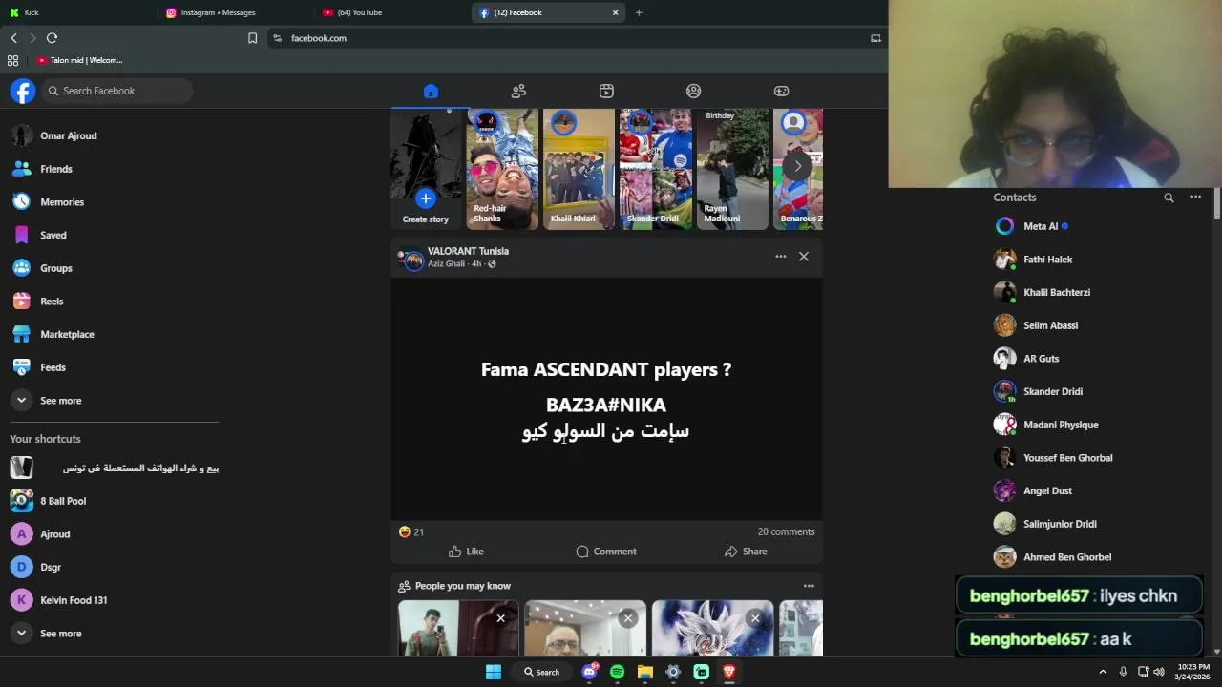Click the Facebook logo

[x=23, y=91]
